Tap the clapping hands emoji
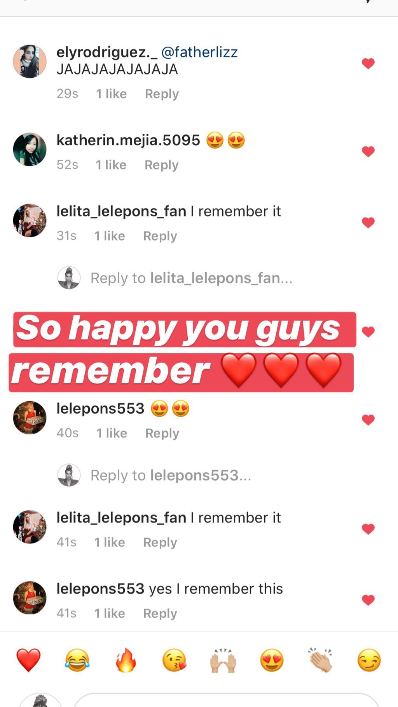Image resolution: width=398 pixels, height=707 pixels. click(320, 660)
